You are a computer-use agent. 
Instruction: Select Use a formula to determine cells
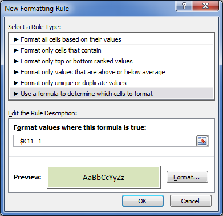(112, 94)
